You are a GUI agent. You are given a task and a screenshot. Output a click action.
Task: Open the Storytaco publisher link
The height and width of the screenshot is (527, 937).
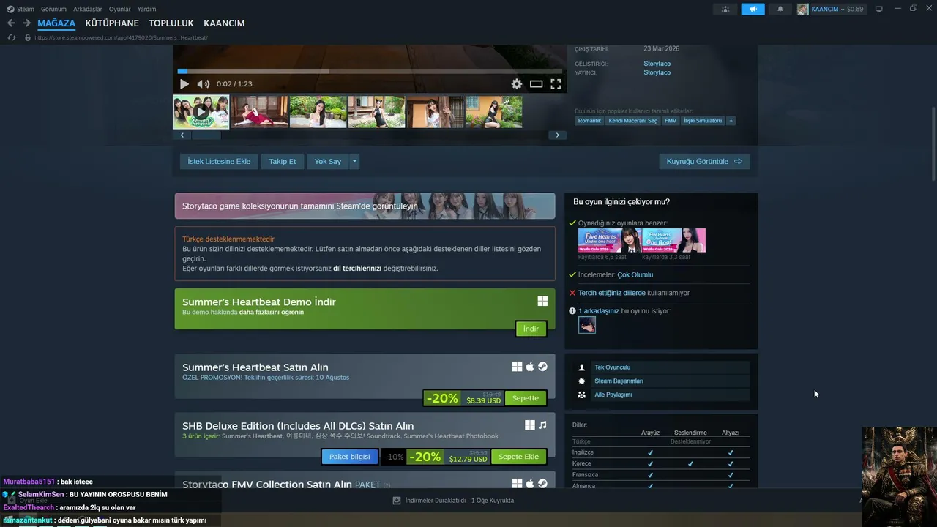(x=657, y=72)
